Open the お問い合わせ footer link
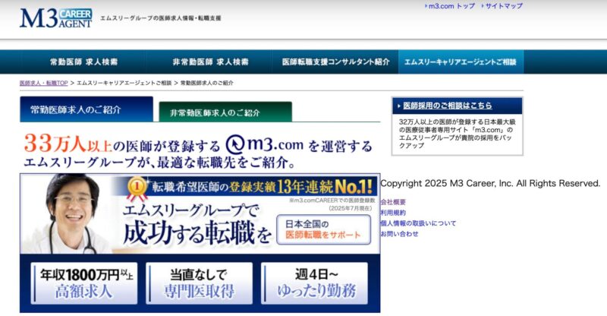 pyautogui.click(x=400, y=234)
